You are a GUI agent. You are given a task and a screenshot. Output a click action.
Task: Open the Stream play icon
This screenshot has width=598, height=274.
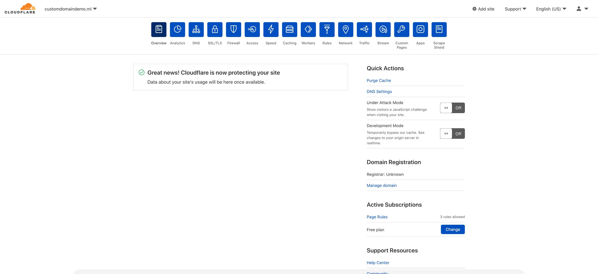[383, 29]
